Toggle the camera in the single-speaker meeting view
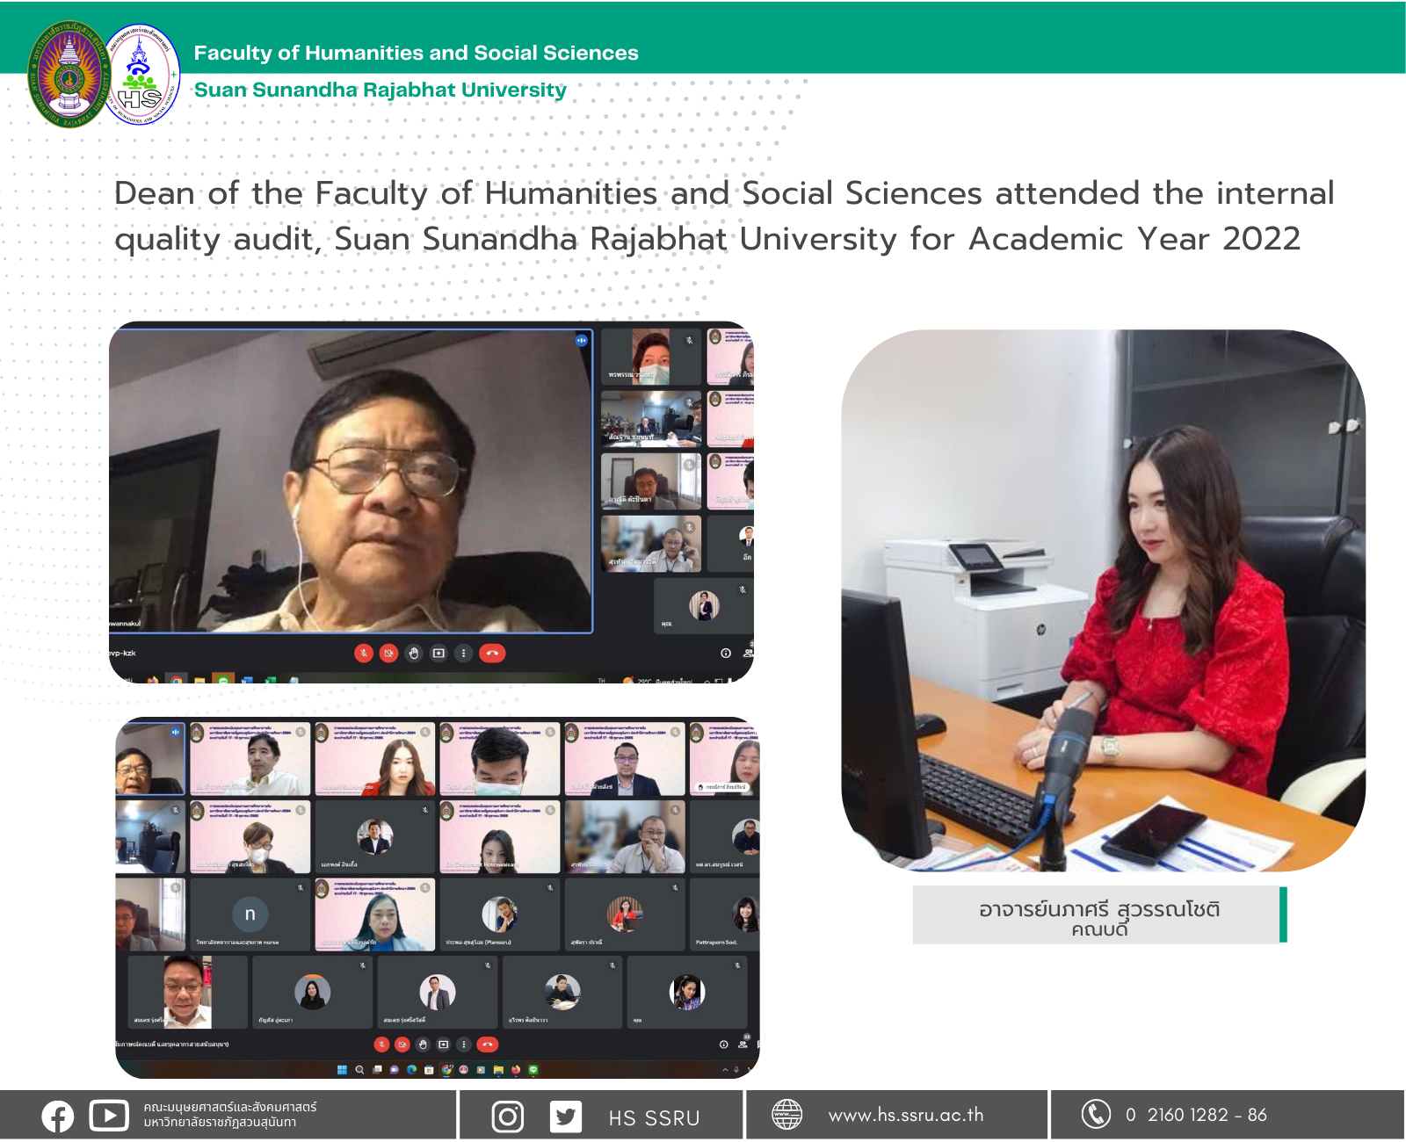Screen dimensions: 1406x1142 coord(388,654)
